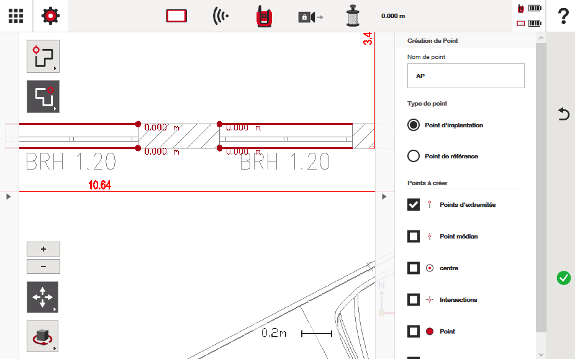Click the camera lock icon
The width and height of the screenshot is (575, 359).
tap(310, 17)
